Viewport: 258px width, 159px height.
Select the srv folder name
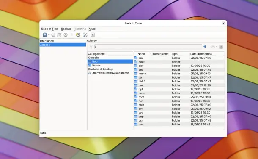(140, 109)
